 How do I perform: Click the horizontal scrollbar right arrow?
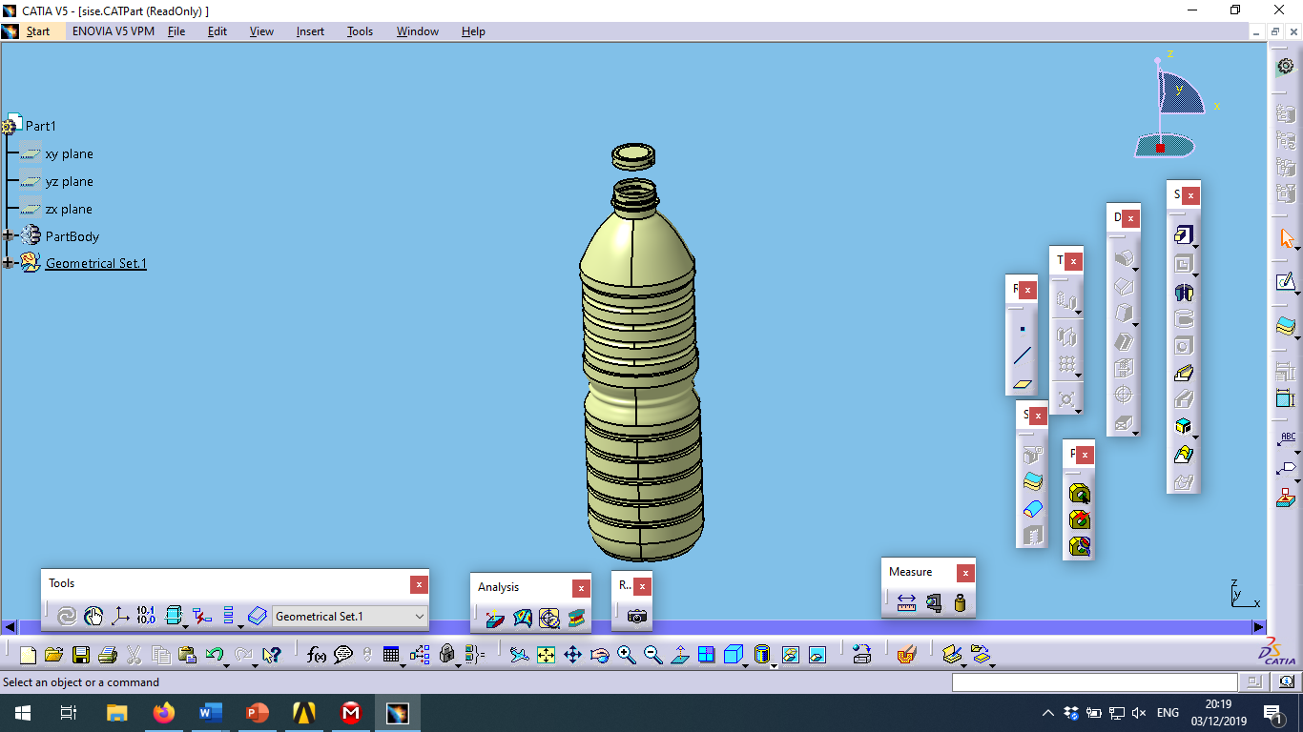pyautogui.click(x=1258, y=627)
